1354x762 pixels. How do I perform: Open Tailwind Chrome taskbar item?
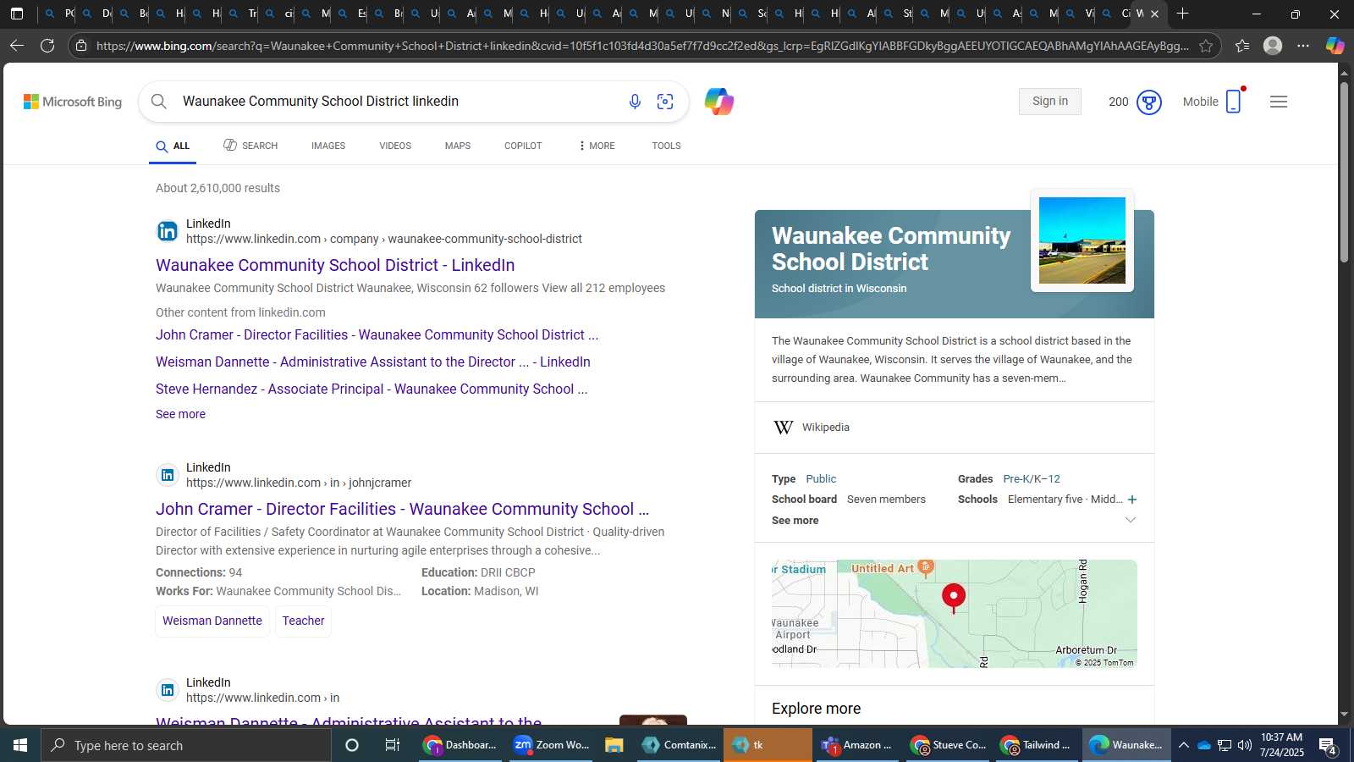(x=1036, y=745)
